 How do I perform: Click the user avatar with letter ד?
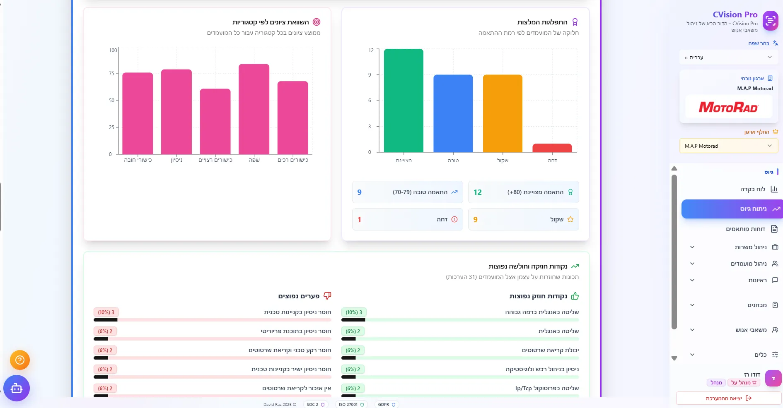point(773,378)
